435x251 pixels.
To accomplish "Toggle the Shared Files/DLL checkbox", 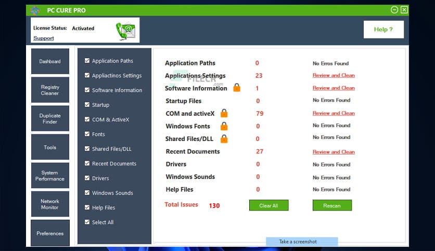I will tap(87, 148).
